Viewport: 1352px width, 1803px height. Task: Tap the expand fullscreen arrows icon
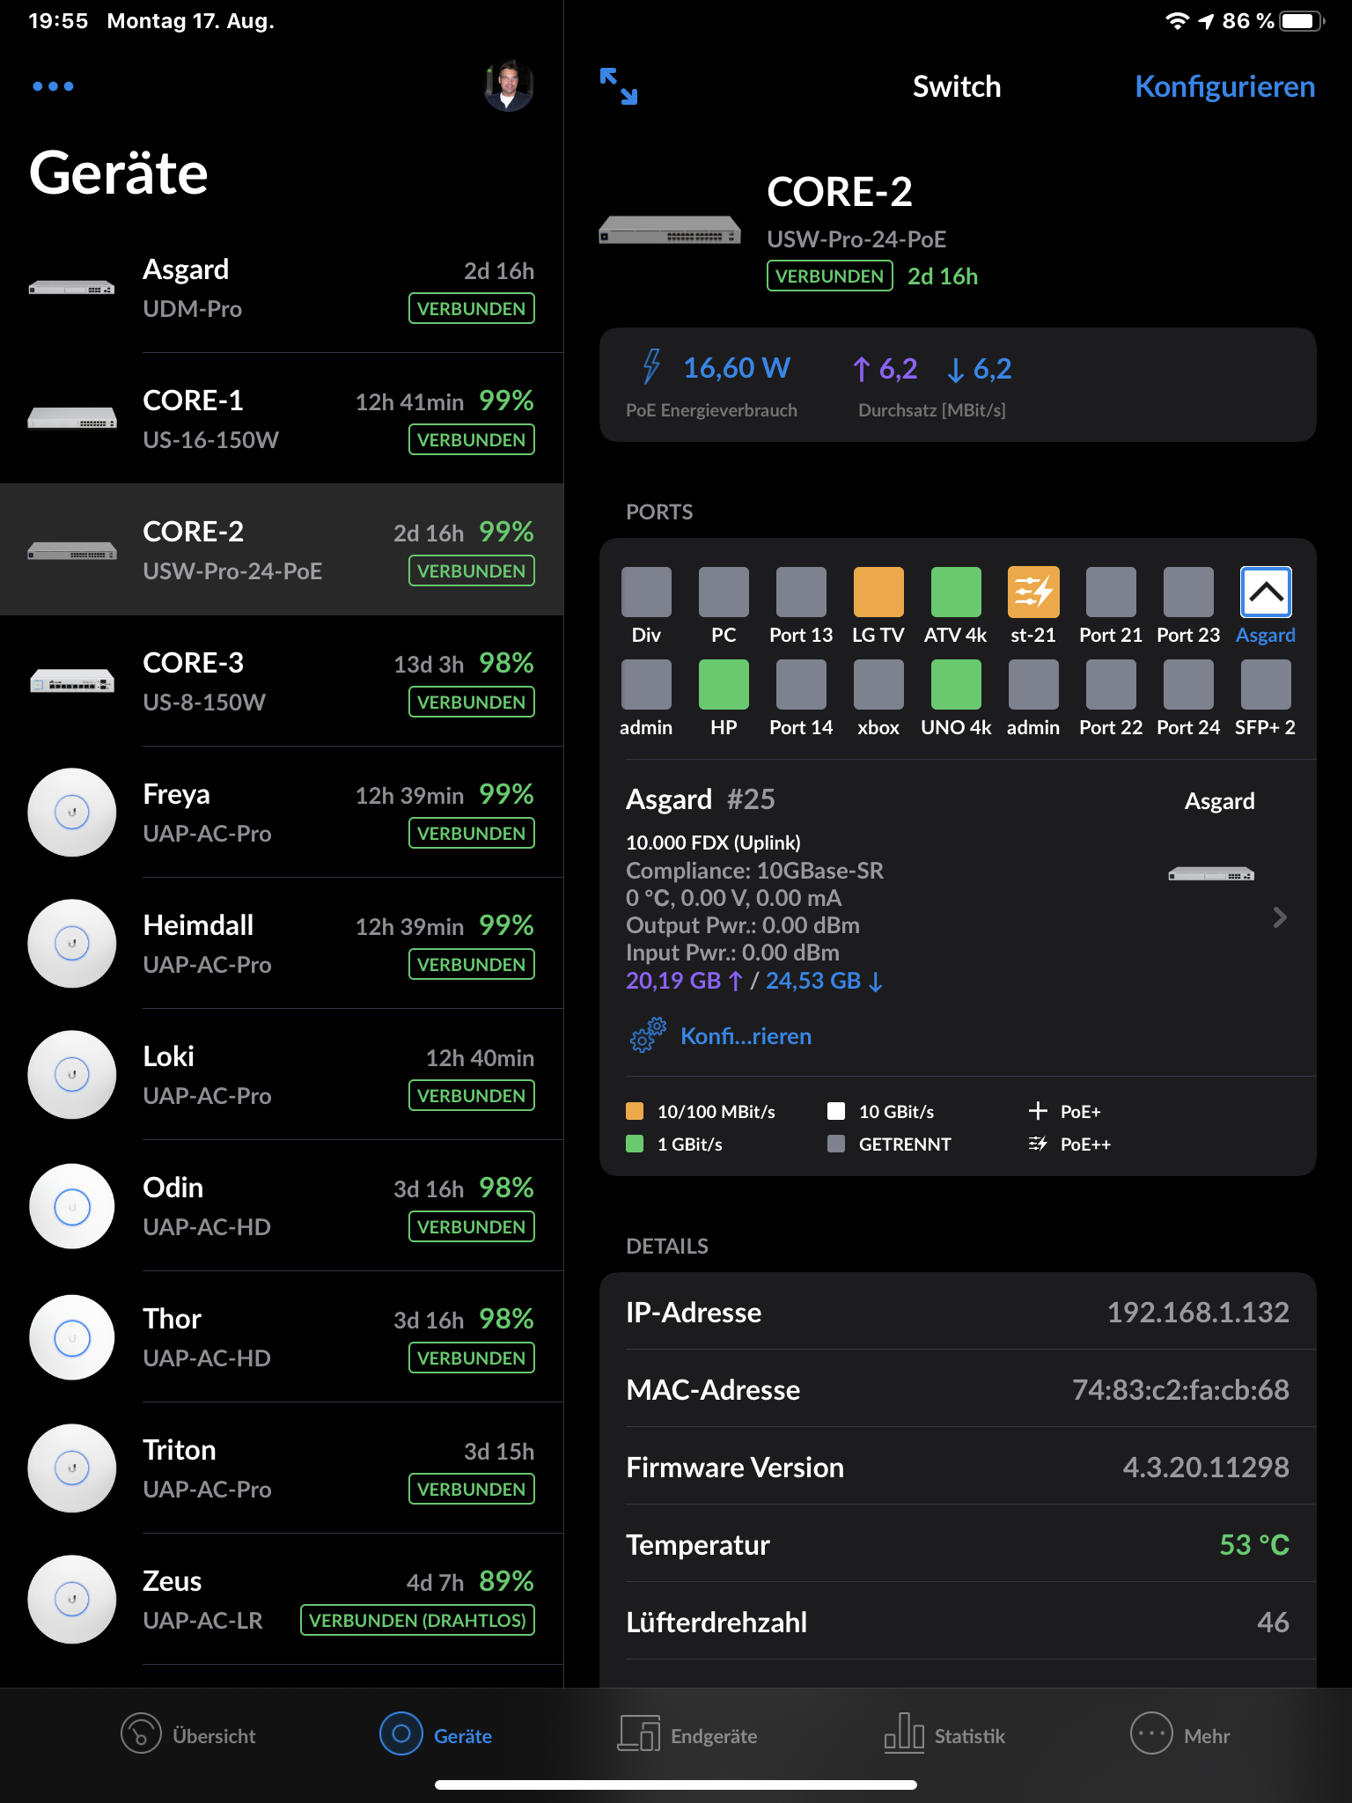click(x=619, y=86)
